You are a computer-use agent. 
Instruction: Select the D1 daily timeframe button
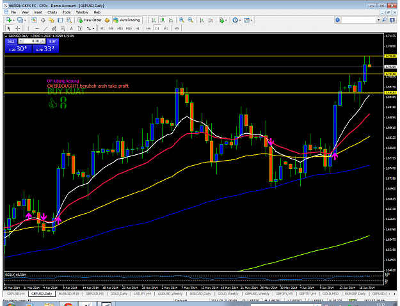pyautogui.click(x=157, y=29)
